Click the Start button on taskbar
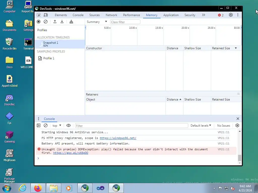 coord(7,188)
